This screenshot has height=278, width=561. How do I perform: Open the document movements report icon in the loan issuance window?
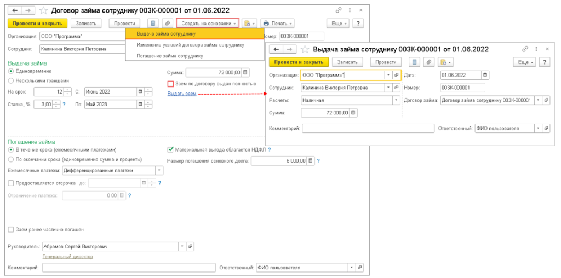(x=415, y=62)
